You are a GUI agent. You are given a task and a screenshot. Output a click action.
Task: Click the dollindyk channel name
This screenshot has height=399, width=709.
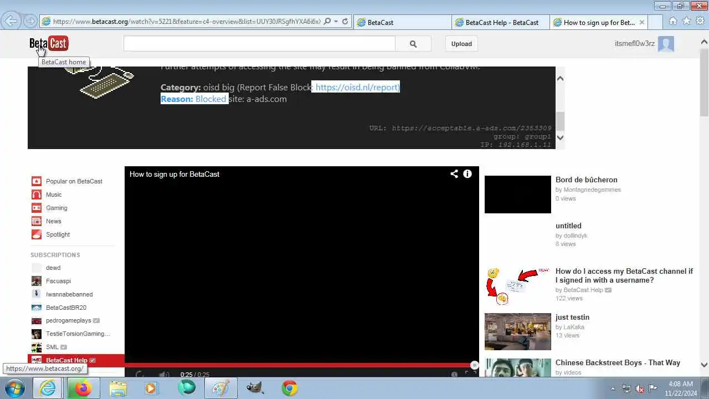click(576, 236)
